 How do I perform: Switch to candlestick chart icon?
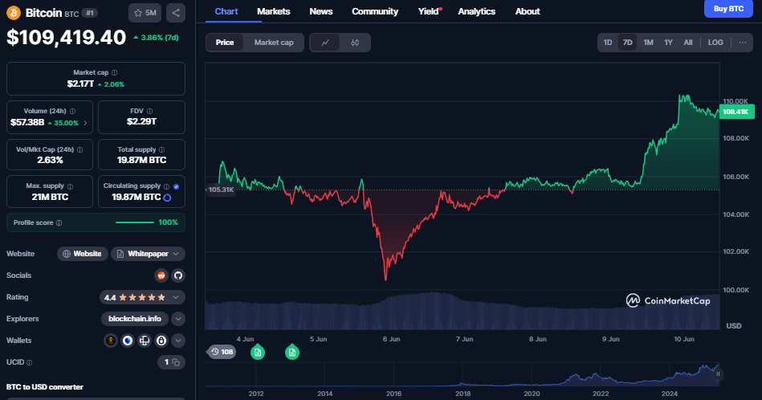tap(355, 43)
